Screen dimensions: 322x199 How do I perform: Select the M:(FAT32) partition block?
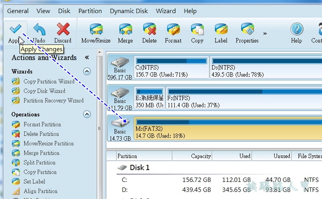[x=228, y=128]
